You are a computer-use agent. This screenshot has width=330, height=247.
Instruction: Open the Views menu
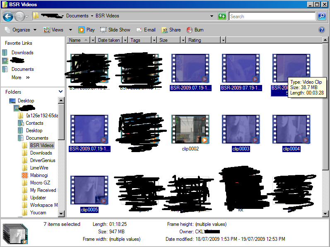pos(54,30)
